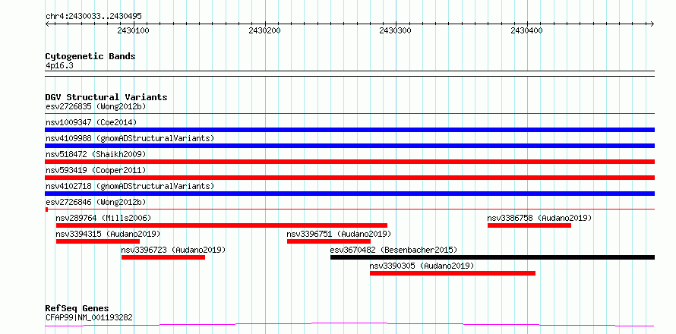Open variant nsv289764 (Mills2006) label
Image resolution: width=676 pixels, height=334 pixels.
click(x=103, y=218)
